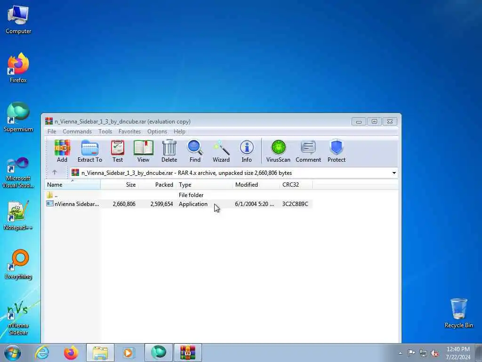Run VirusScan on the archive
This screenshot has height=362, width=482.
click(278, 151)
